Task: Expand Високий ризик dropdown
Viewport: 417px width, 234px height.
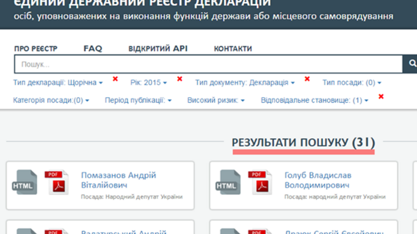Action: (216, 100)
